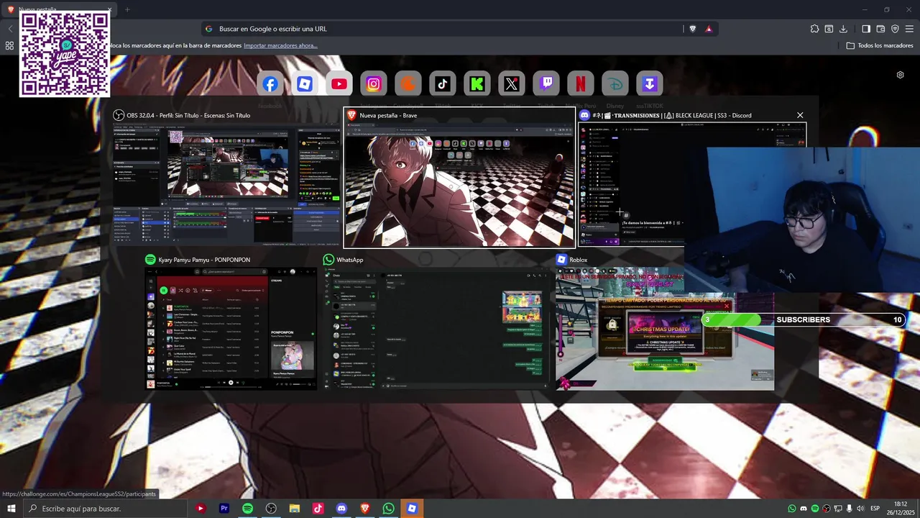Click the Importar marcadores ahora link

pos(280,45)
